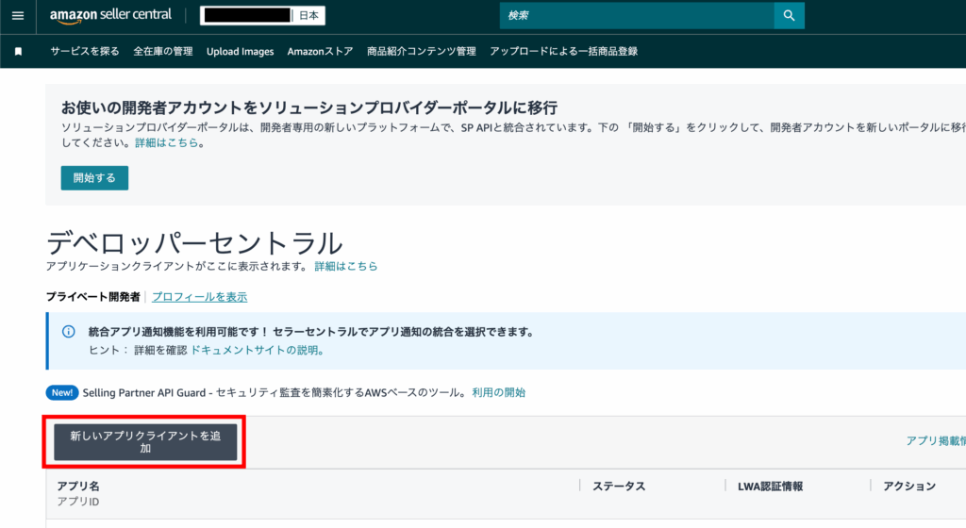Go to Upload Images page
The width and height of the screenshot is (966, 528).
240,52
